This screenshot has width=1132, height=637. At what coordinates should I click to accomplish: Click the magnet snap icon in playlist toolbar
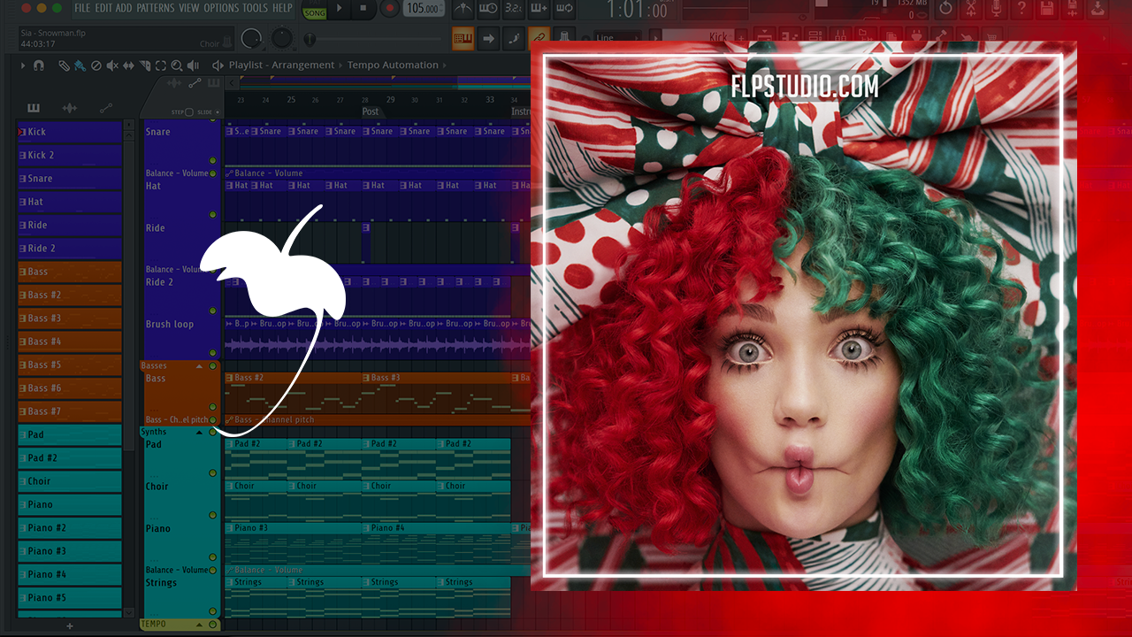(x=38, y=65)
